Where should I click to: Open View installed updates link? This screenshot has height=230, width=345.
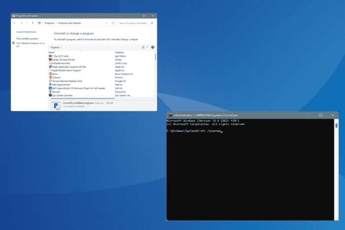(27, 39)
